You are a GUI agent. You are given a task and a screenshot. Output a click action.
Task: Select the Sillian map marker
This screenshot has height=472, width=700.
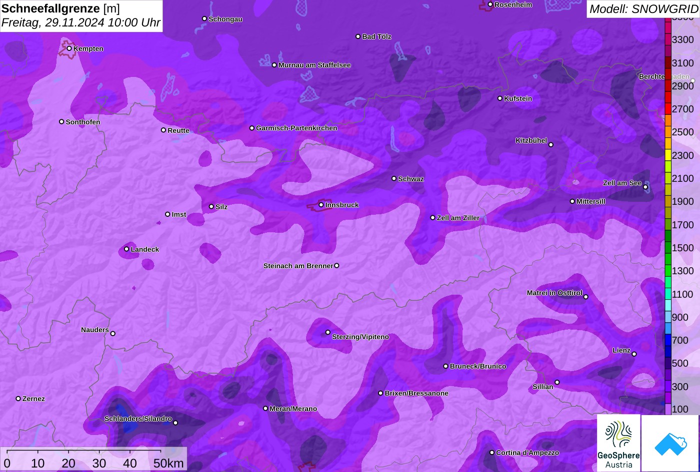pos(557,383)
